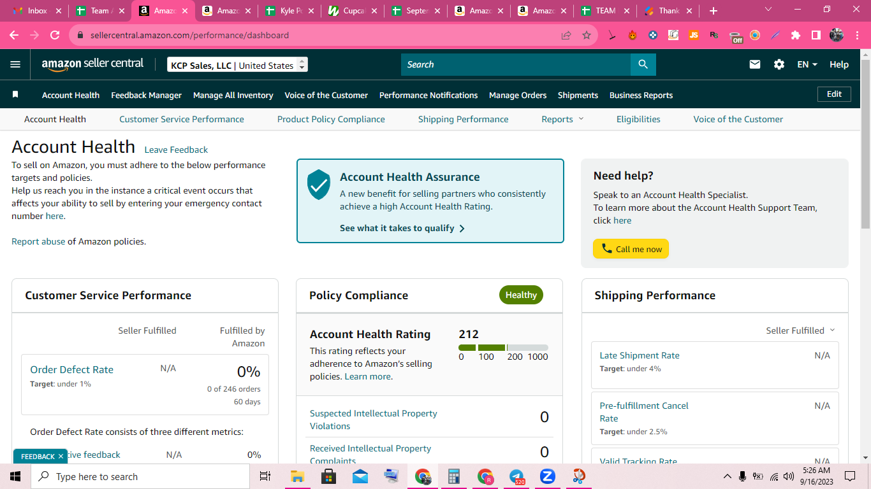
Task: Open the Chrome three-dot menu
Action: pyautogui.click(x=856, y=35)
